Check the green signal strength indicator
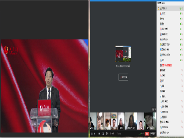 tap(139, 134)
